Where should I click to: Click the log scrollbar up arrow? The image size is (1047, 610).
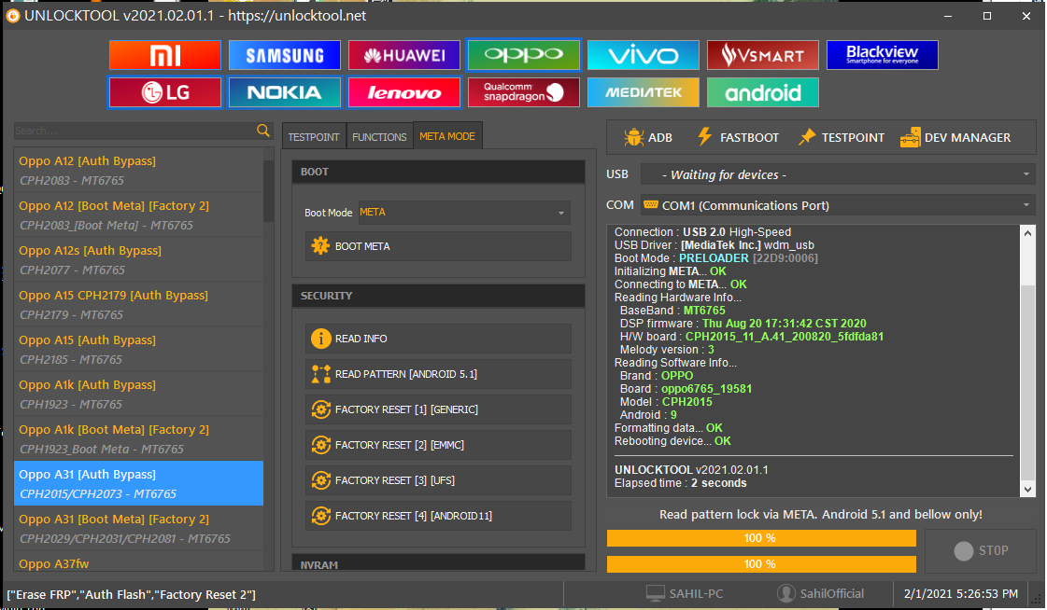coord(1027,233)
